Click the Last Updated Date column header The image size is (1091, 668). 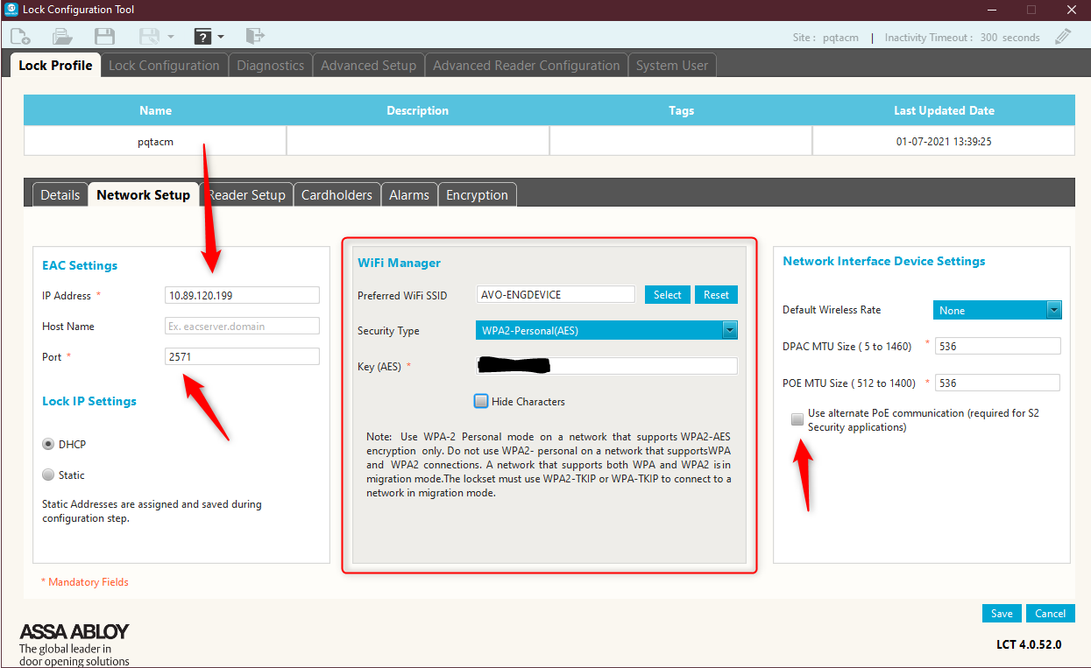[x=944, y=110]
